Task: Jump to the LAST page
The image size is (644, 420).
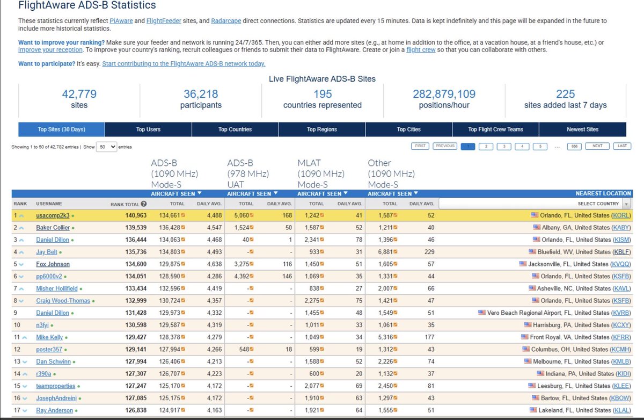Action: [622, 146]
